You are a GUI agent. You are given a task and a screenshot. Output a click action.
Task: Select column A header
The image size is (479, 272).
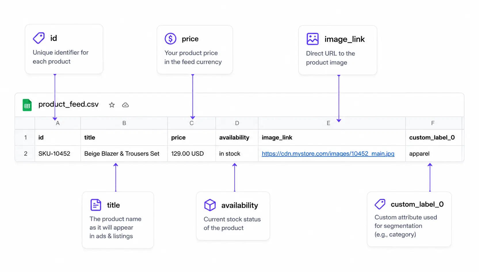click(x=58, y=123)
